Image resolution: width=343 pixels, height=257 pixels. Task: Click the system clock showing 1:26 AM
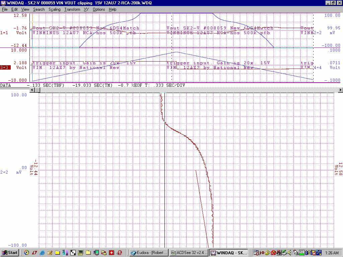pos(331,253)
